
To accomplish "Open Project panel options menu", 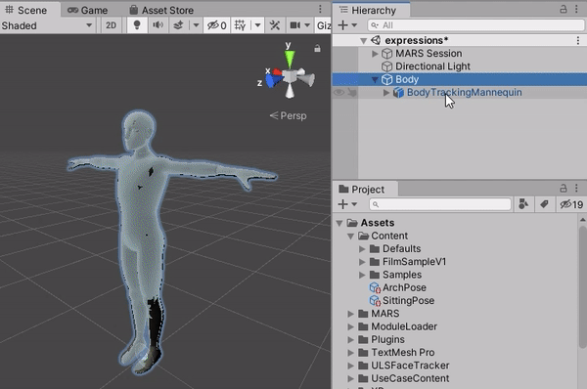I will pos(576,188).
